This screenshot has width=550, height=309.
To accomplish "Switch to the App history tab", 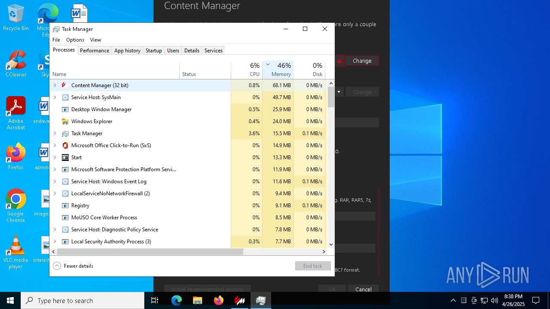I will (x=127, y=51).
